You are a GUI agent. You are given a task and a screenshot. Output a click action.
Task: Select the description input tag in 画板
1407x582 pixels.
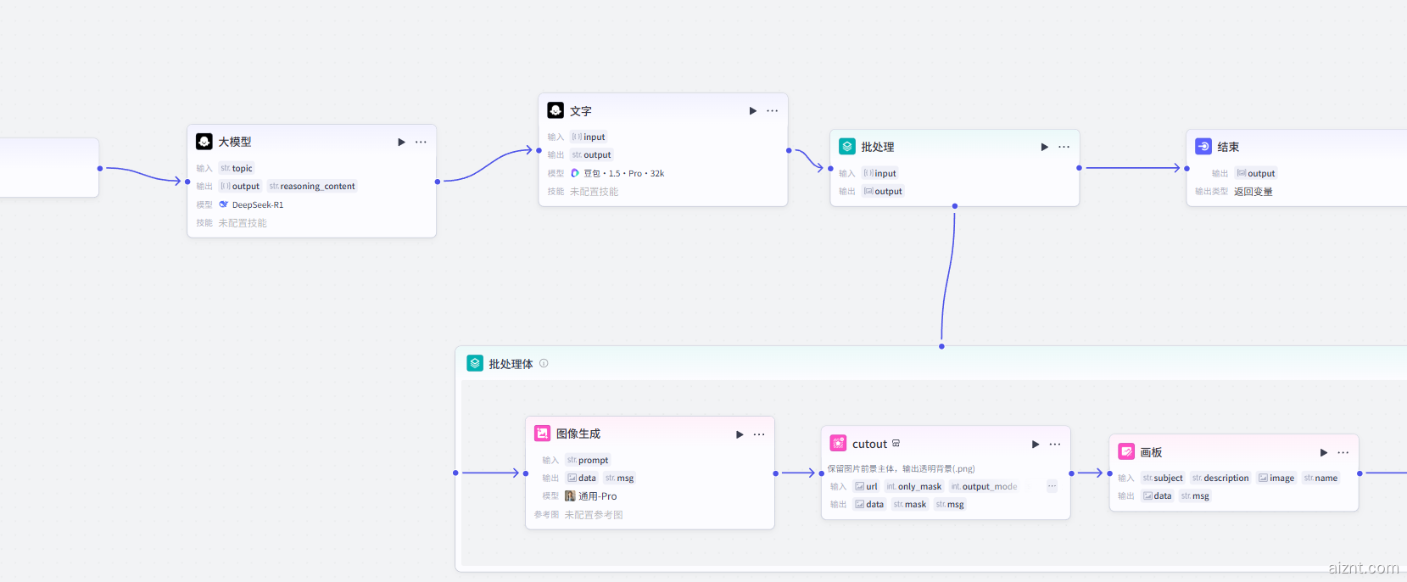point(1220,478)
